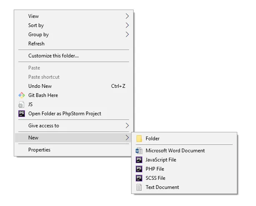
Task: Select Refresh from the context menu
Action: tap(36, 44)
